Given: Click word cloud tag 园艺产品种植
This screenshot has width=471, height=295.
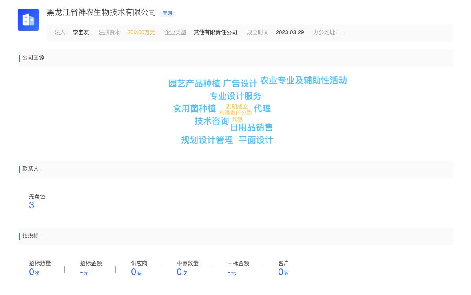Looking at the screenshot, I should click(x=194, y=84).
